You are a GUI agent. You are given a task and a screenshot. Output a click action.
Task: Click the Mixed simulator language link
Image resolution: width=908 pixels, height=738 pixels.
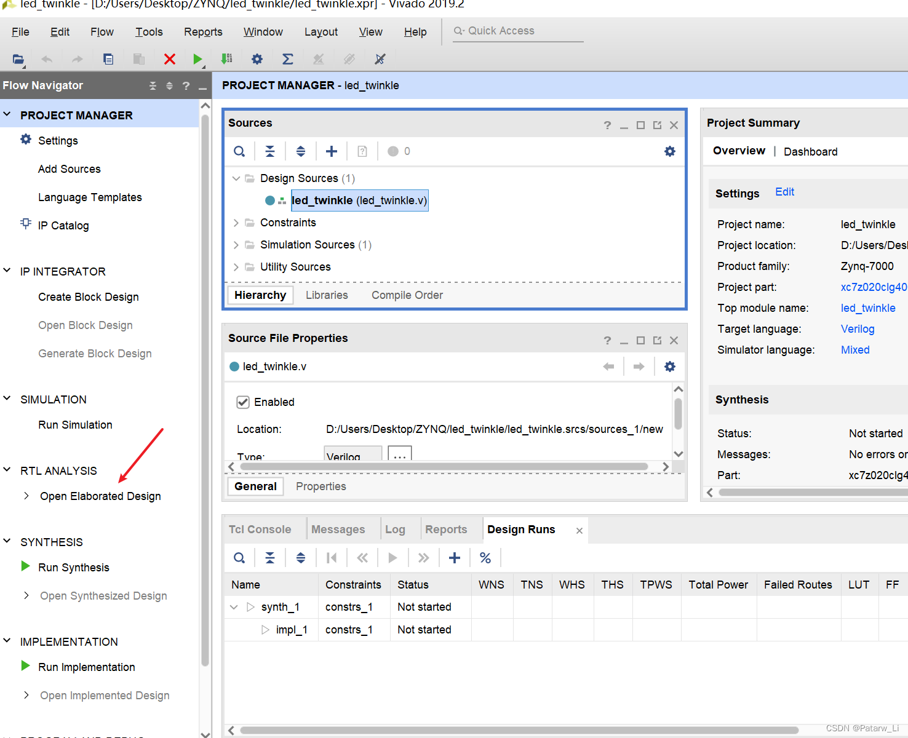coord(855,350)
